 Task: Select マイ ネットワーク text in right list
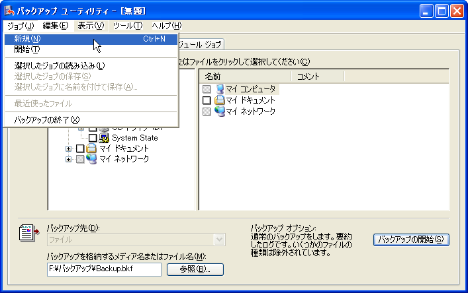[x=250, y=112]
